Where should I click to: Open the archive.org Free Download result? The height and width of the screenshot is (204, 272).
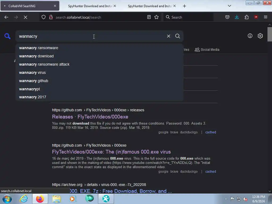point(121,191)
